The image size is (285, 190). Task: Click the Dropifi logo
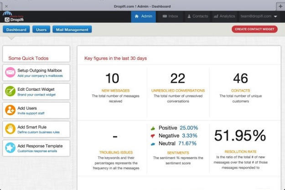tap(13, 17)
